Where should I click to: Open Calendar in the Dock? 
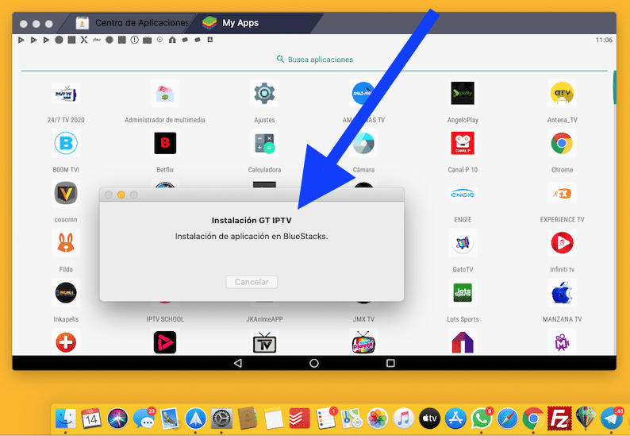tap(91, 419)
